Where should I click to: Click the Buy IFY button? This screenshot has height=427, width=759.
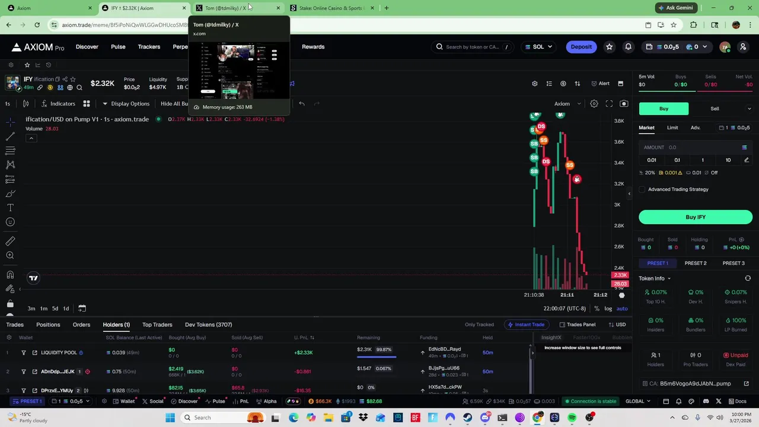[696, 217]
